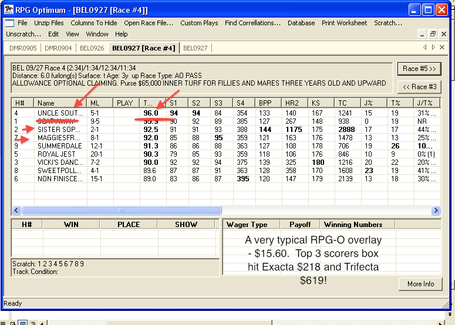Click the TC column header
The height and width of the screenshot is (325, 455).
point(348,103)
